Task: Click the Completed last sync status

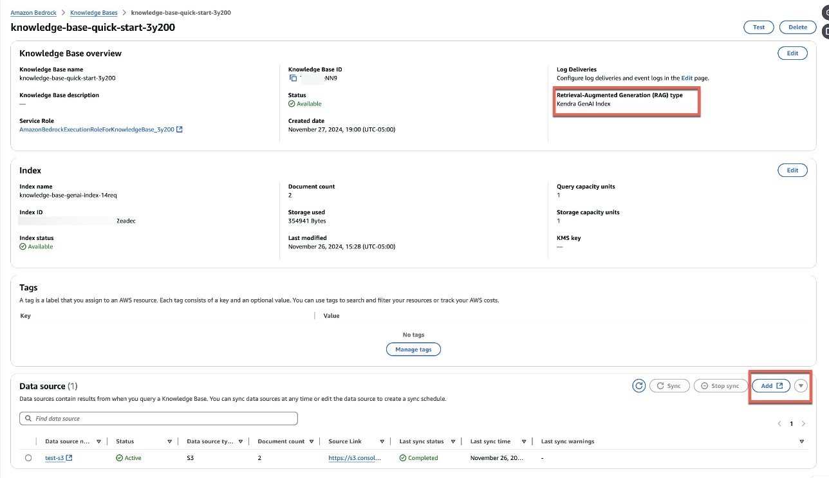Action: click(x=418, y=458)
